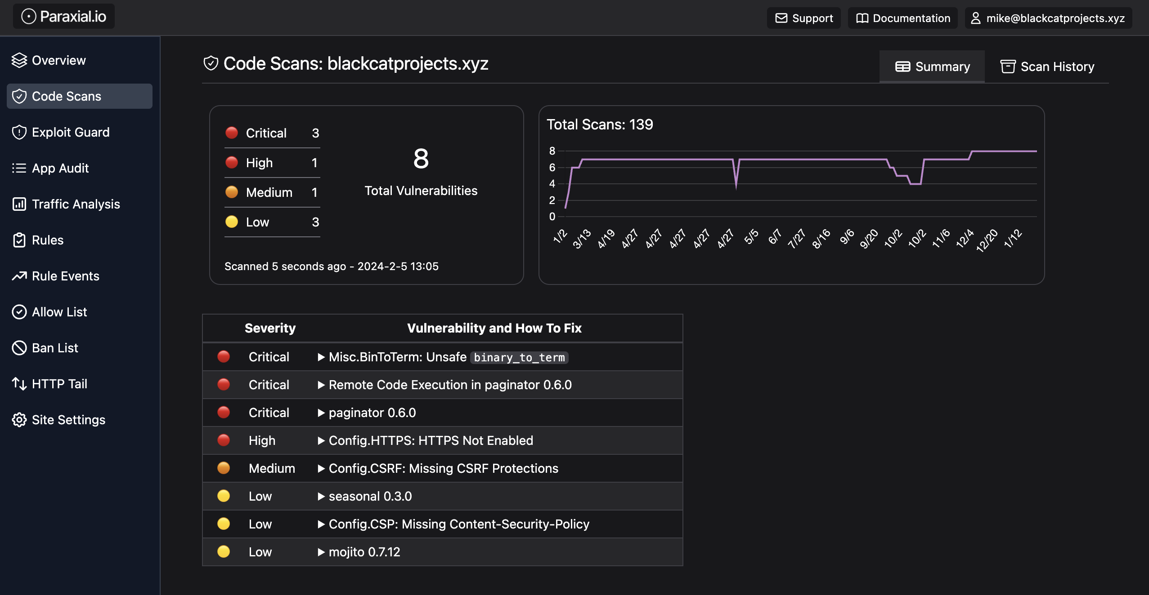This screenshot has width=1149, height=595.
Task: Click the High severity label in summary card
Action: click(259, 163)
